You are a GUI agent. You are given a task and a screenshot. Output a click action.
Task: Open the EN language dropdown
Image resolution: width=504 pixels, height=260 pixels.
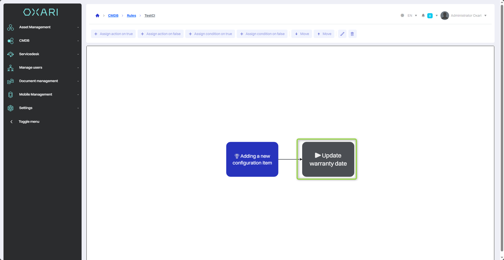coord(412,16)
